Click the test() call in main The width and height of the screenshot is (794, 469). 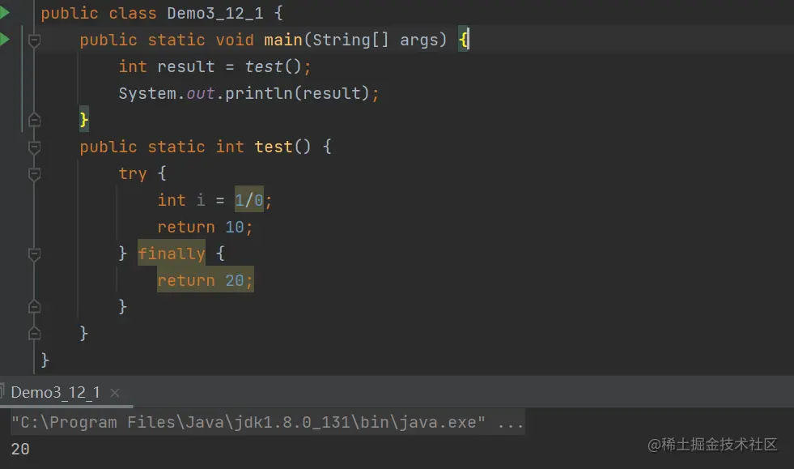[274, 67]
